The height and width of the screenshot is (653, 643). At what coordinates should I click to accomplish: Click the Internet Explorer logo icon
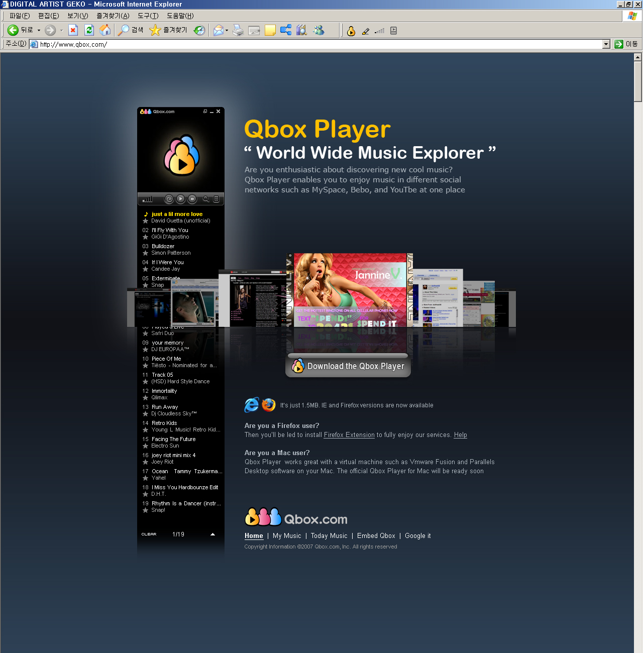(252, 405)
